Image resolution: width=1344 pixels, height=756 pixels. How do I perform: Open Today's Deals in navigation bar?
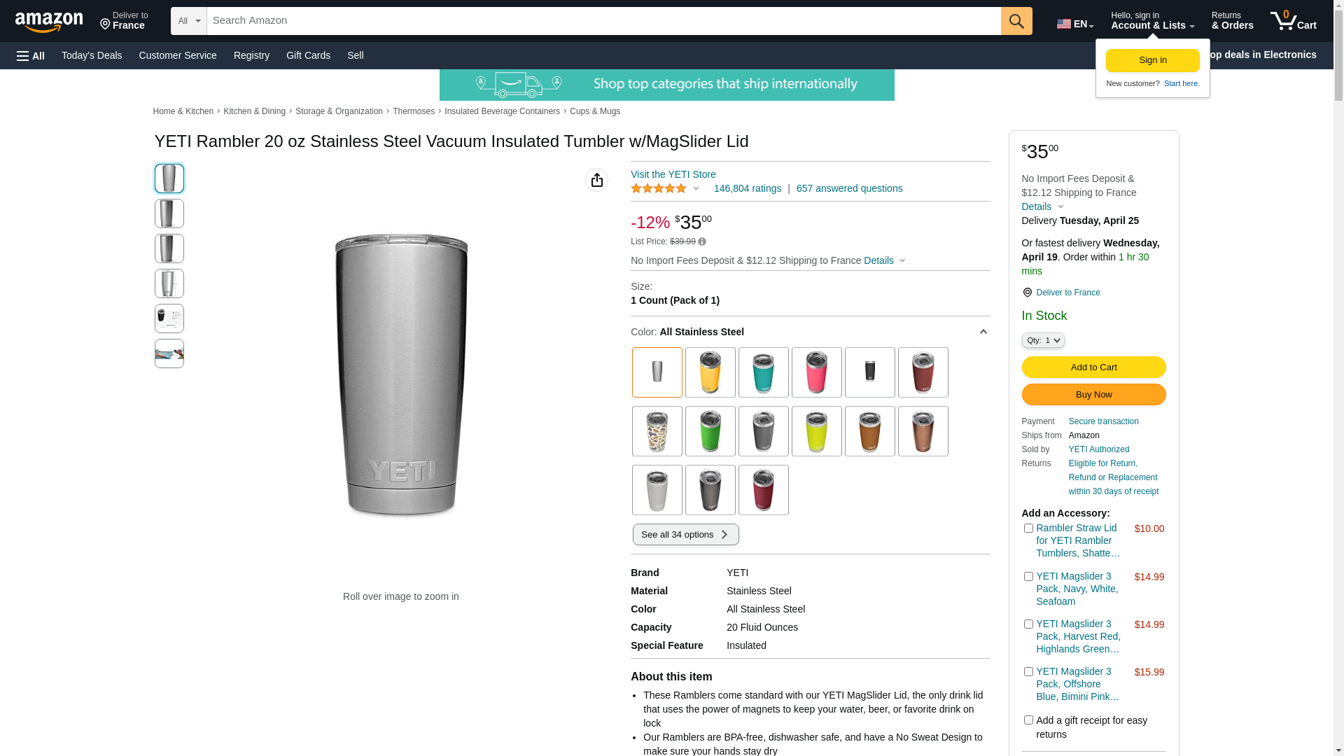92,55
